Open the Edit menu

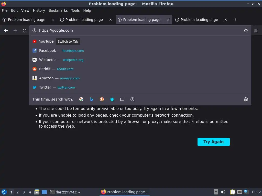click(14, 10)
